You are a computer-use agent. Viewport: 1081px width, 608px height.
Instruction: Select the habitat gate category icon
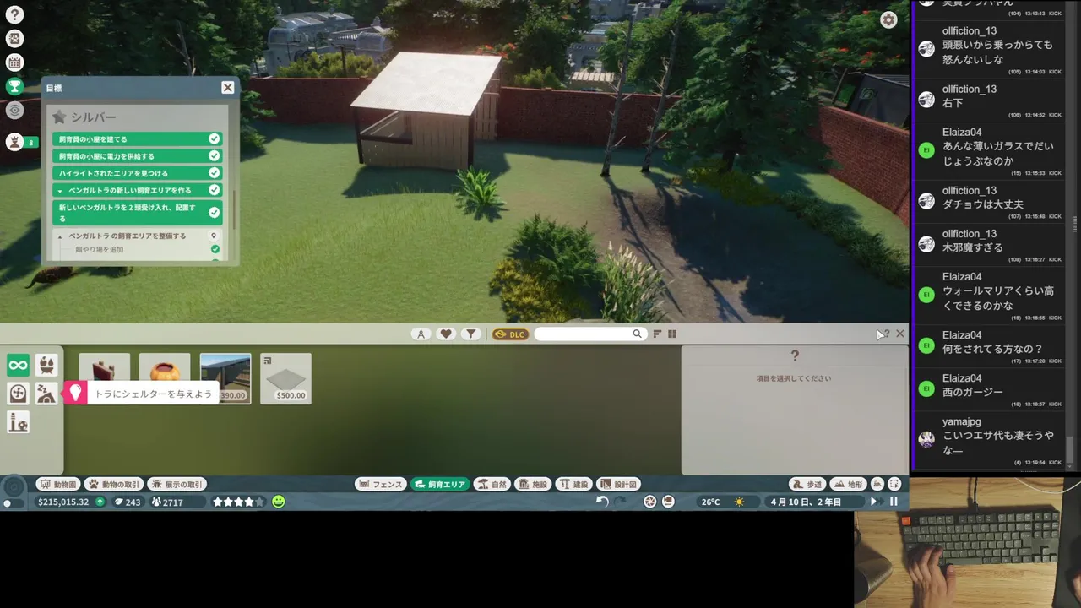(18, 421)
